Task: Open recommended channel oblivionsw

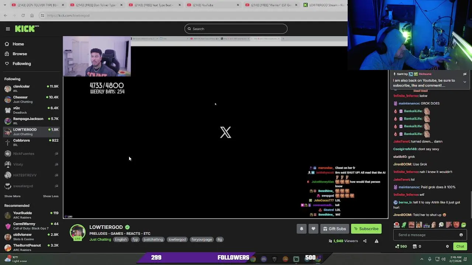Action: 31,237
